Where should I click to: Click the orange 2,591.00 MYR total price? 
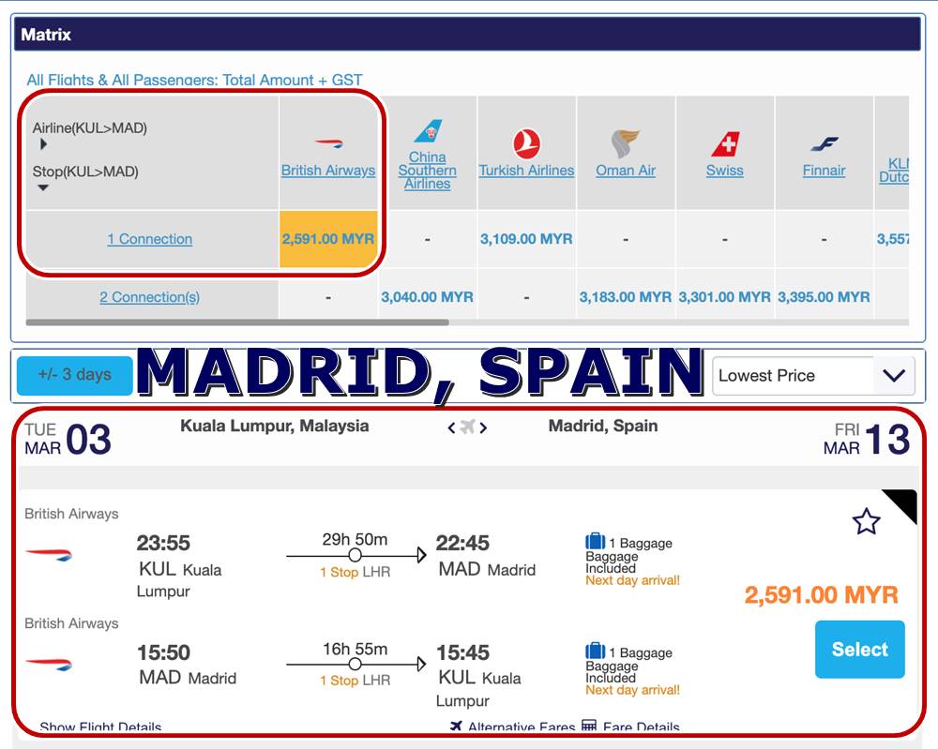[822, 594]
